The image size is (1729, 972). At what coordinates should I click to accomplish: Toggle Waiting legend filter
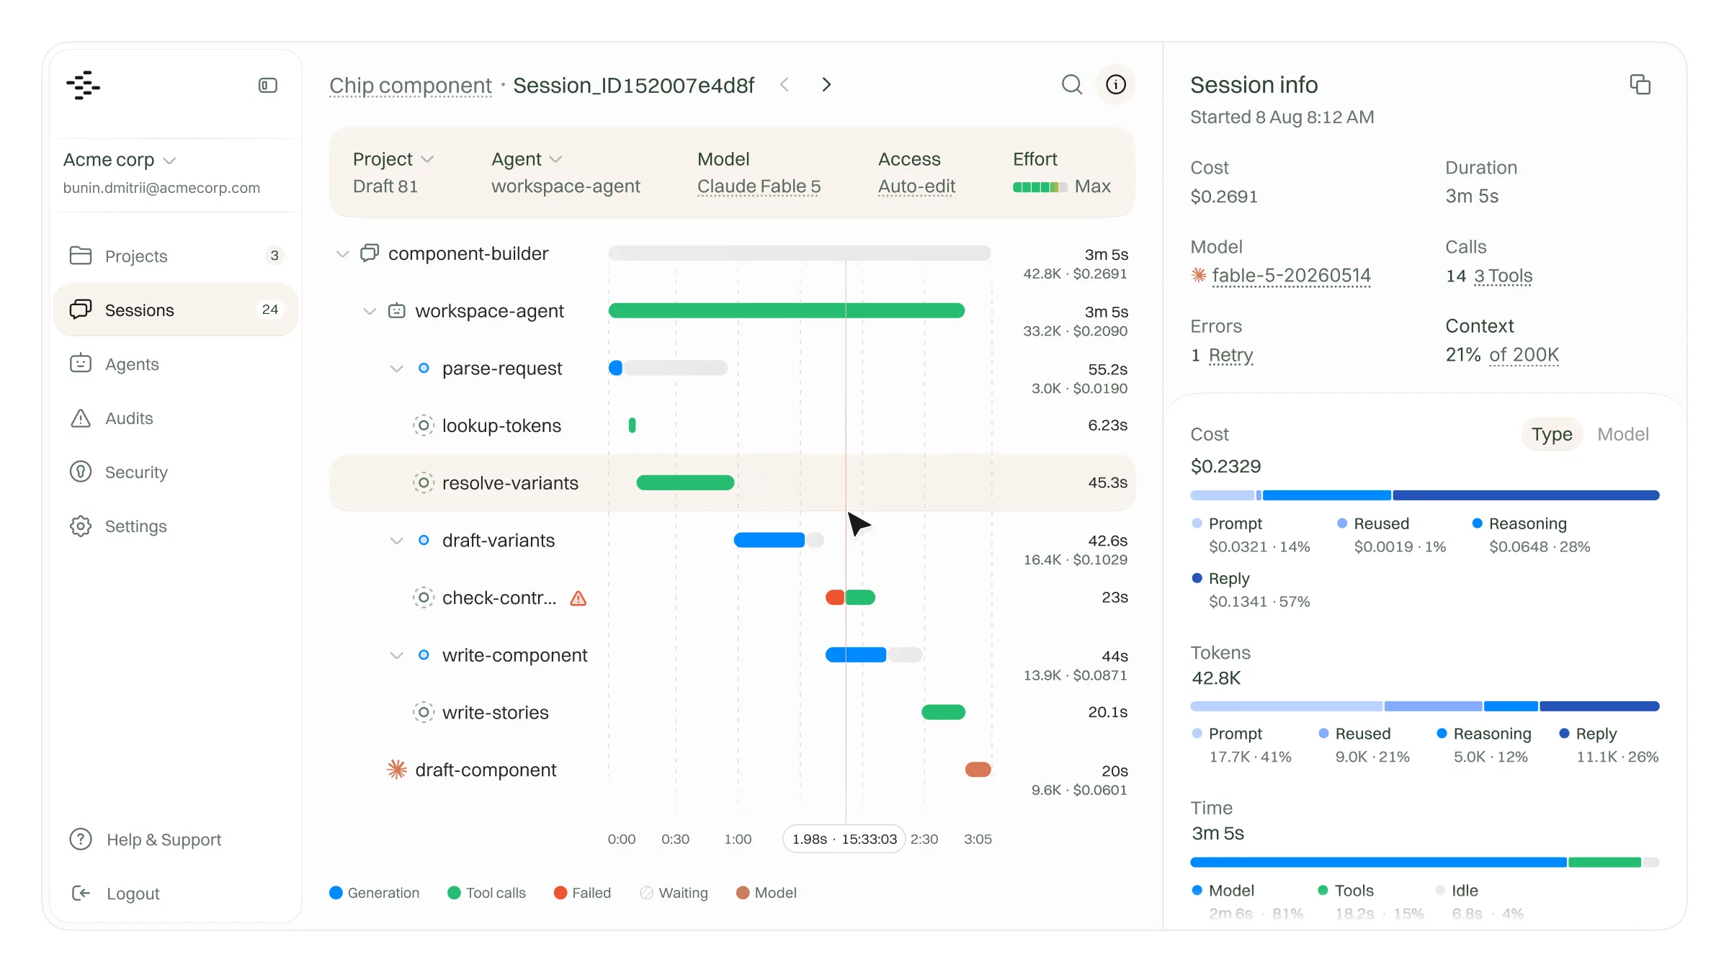pyautogui.click(x=674, y=893)
